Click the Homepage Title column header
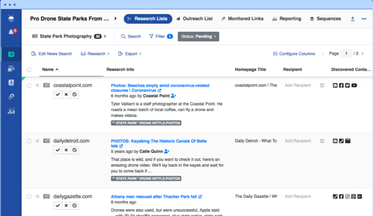Image resolution: width=373 pixels, height=216 pixels. point(251,69)
